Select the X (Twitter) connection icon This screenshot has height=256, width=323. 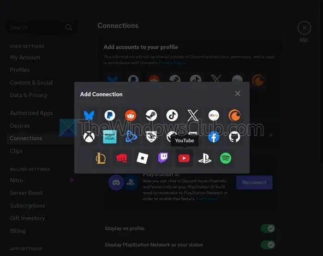[x=193, y=115]
